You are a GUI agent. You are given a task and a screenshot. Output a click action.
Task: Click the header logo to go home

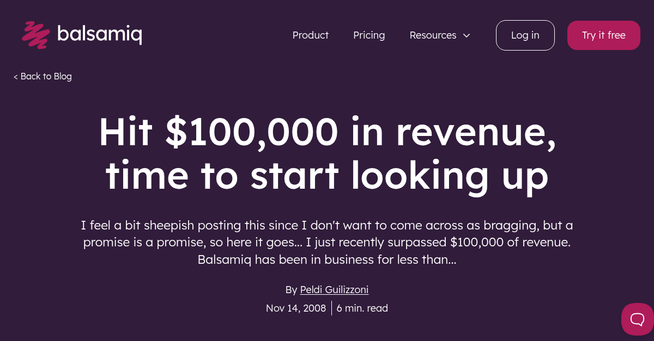pos(82,35)
